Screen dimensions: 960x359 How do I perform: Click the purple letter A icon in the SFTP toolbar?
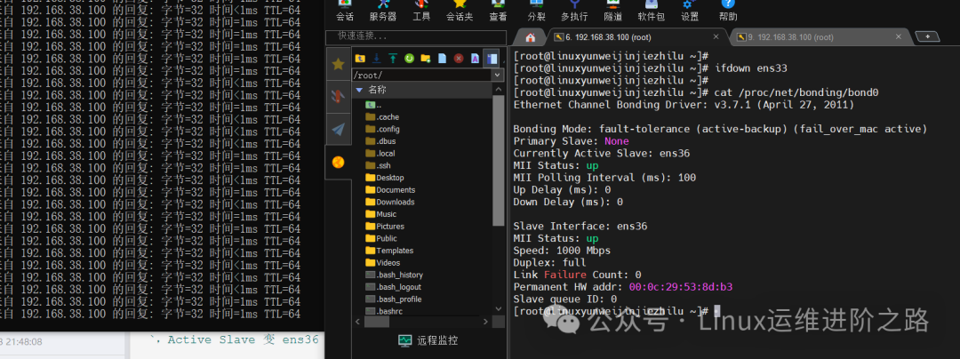(475, 59)
